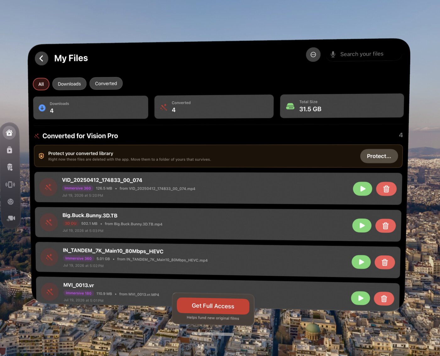Click the Get Full Access button
The image size is (440, 356).
coord(213,306)
